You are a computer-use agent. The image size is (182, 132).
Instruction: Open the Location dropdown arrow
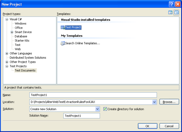154,102
